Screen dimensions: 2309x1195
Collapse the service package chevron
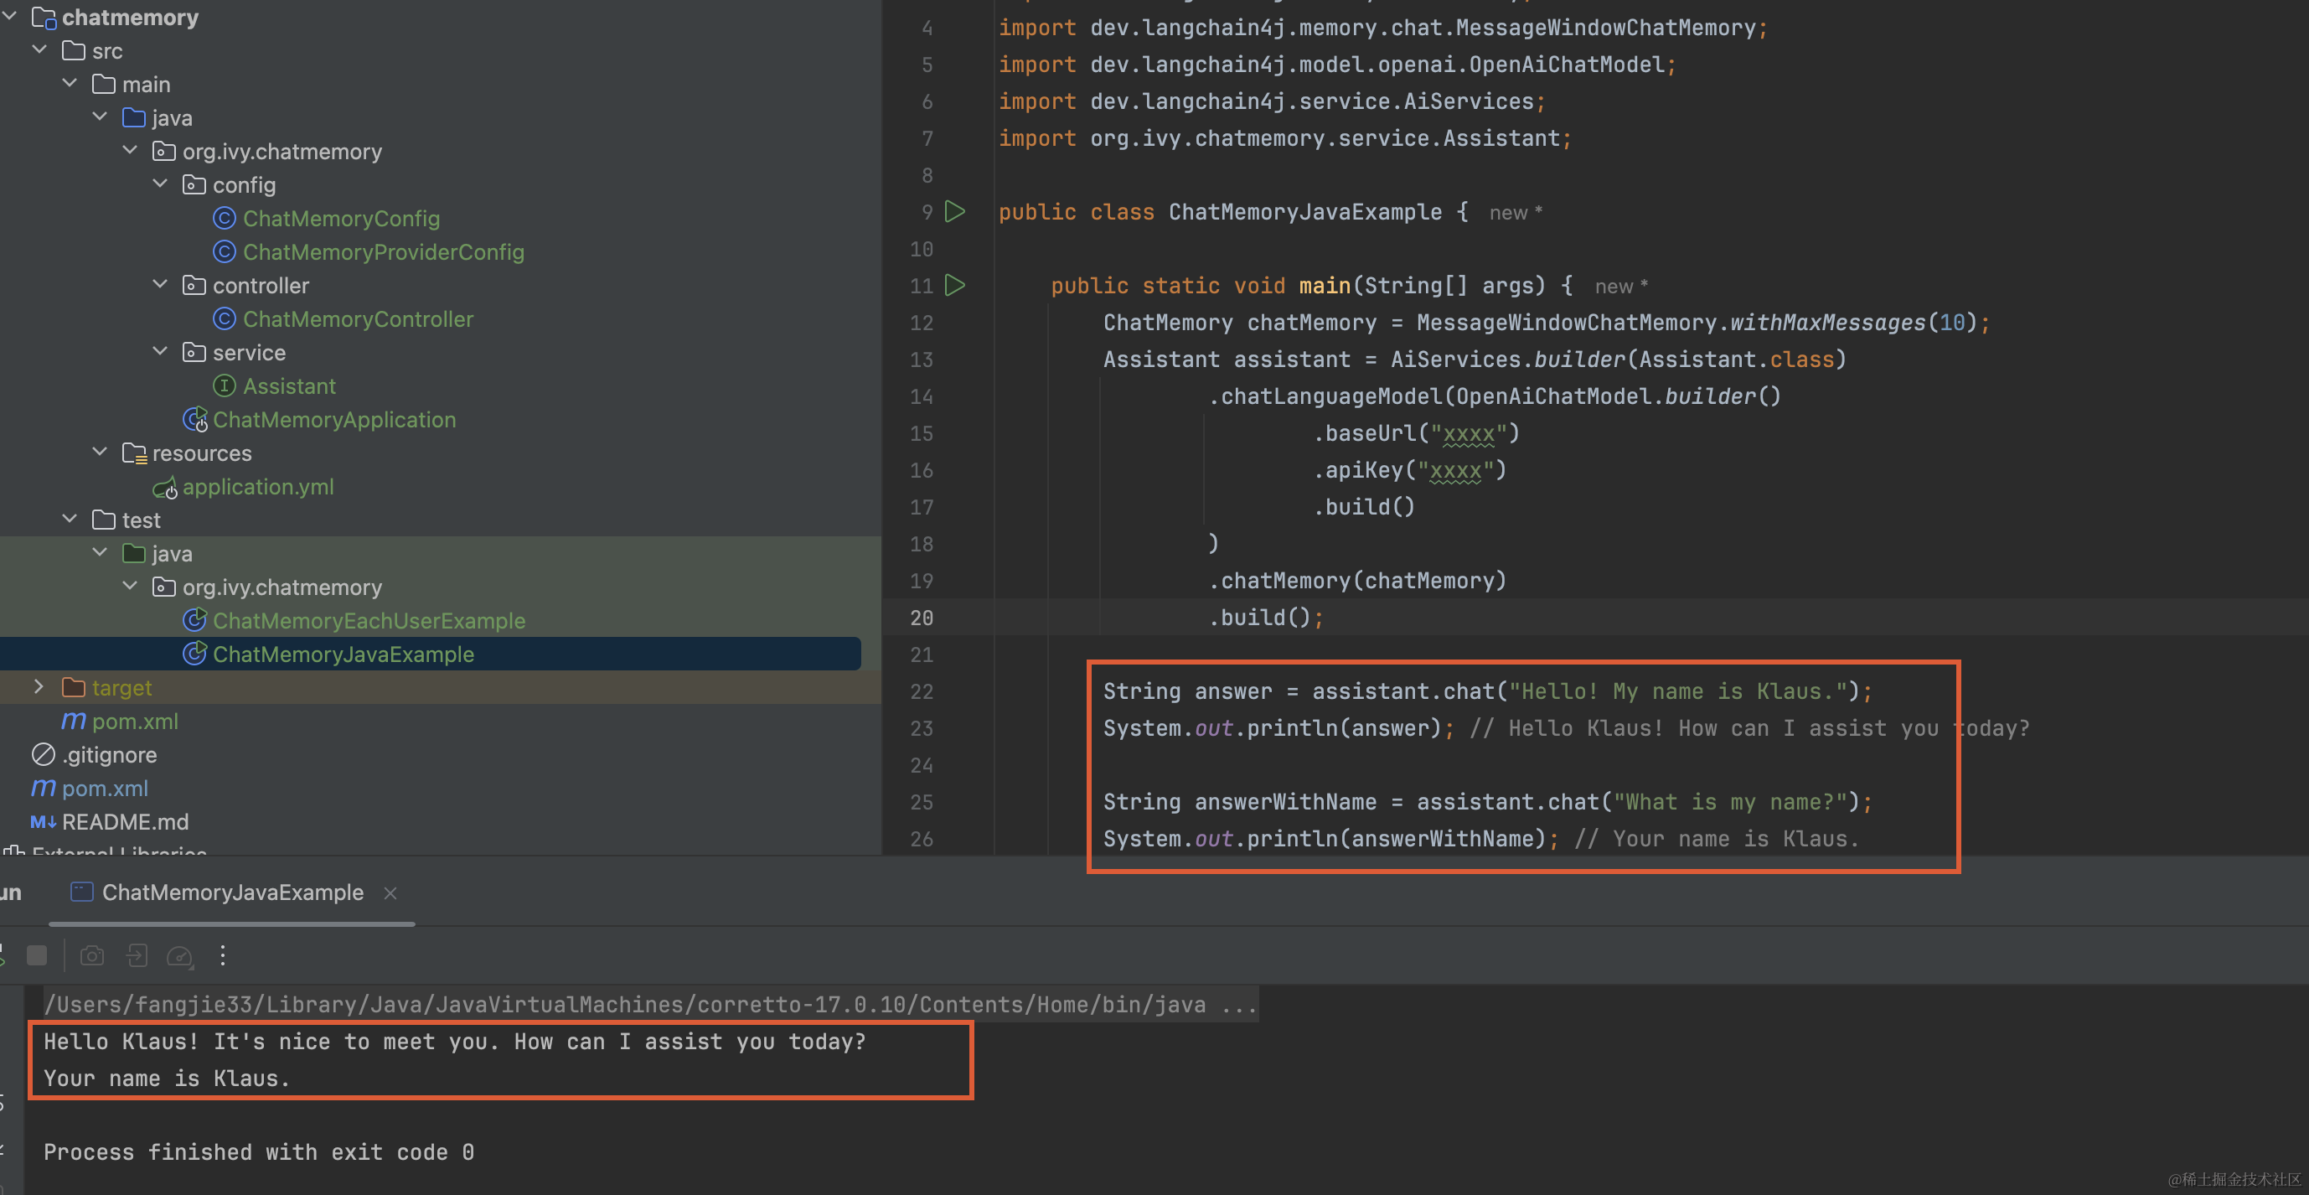click(x=161, y=351)
